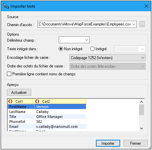
Task: Click the preview scroll up arrow
Action: coord(141,102)
